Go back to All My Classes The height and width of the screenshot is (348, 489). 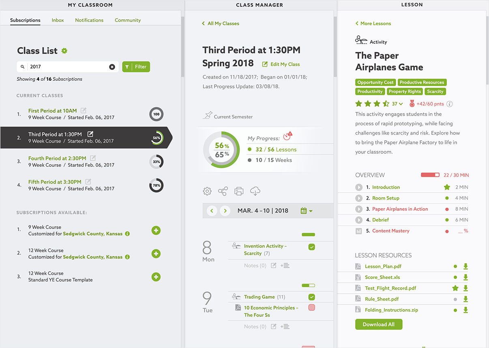[x=221, y=24]
